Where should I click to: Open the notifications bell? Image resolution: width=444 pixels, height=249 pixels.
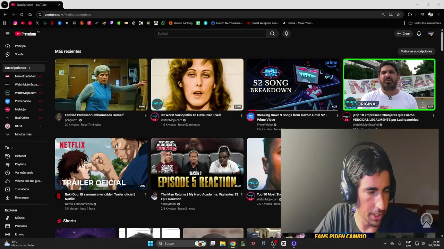coord(419,34)
